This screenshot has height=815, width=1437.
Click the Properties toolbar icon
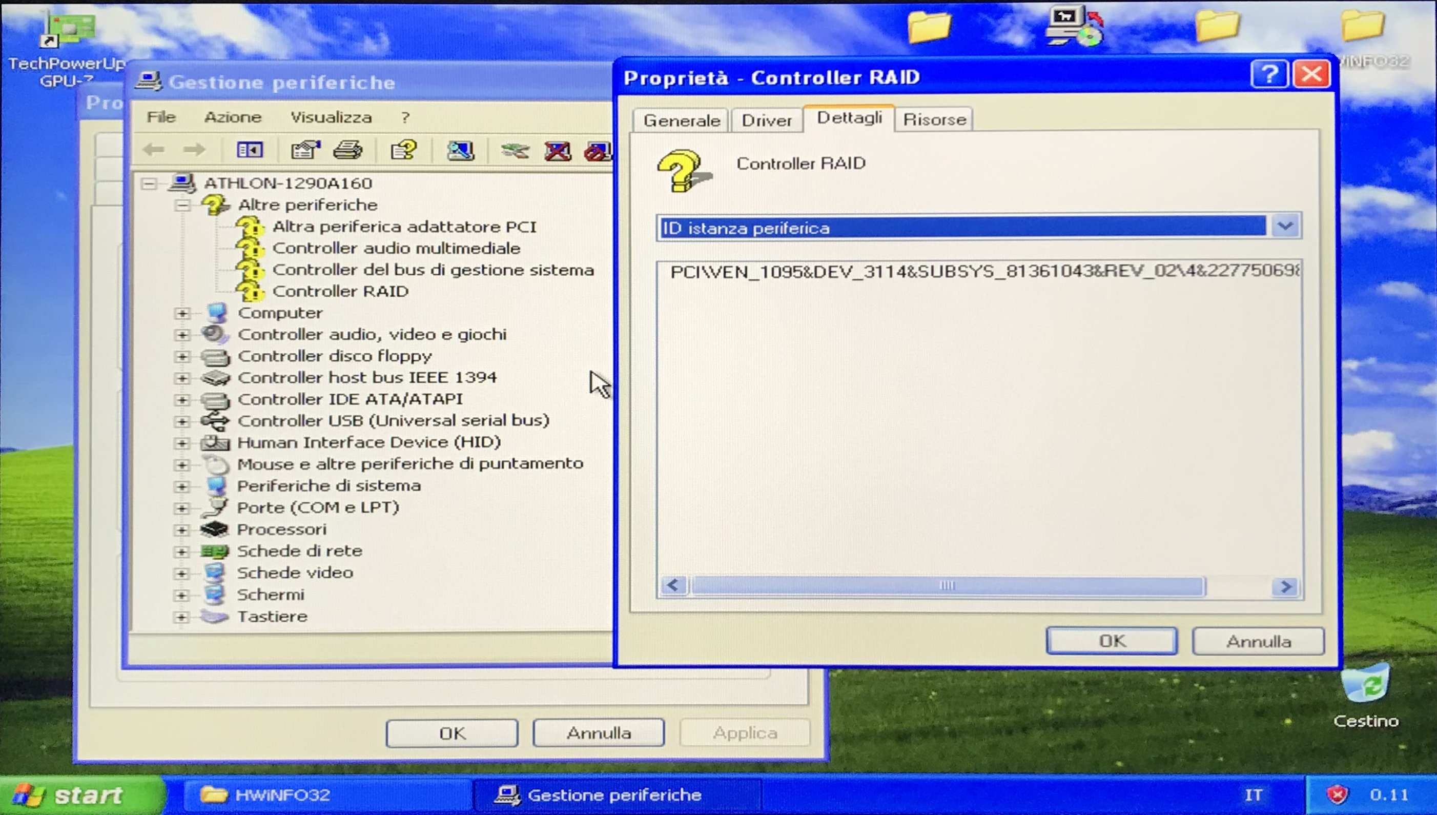305,150
